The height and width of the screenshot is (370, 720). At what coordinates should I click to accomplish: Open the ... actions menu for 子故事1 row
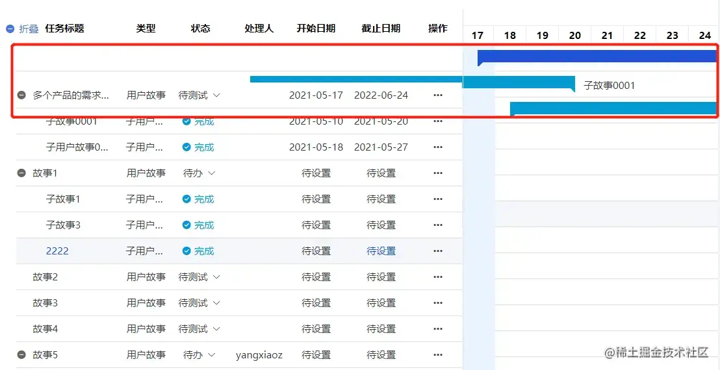(x=437, y=199)
